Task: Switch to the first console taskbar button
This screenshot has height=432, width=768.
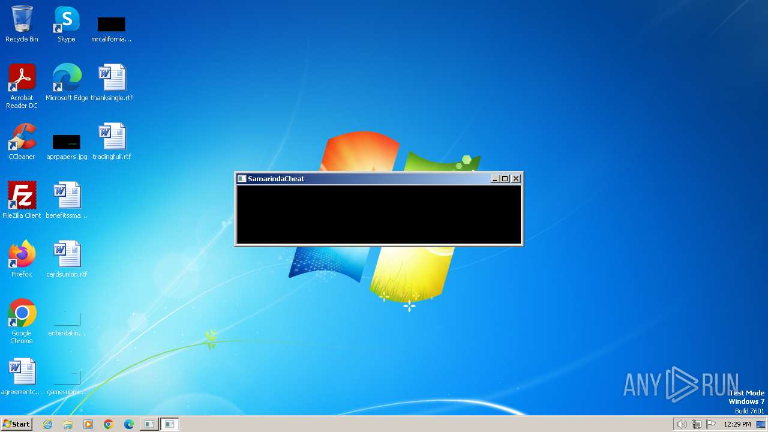Action: (x=149, y=424)
